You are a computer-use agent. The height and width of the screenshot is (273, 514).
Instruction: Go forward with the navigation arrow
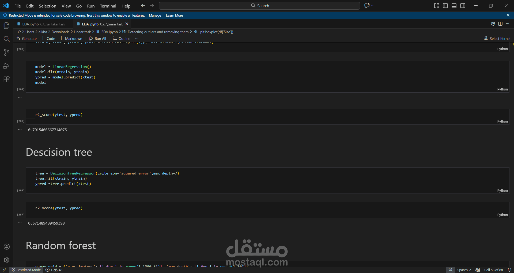(152, 6)
